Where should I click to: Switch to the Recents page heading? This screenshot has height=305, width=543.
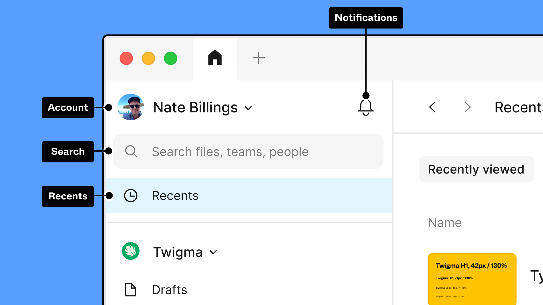(x=520, y=107)
